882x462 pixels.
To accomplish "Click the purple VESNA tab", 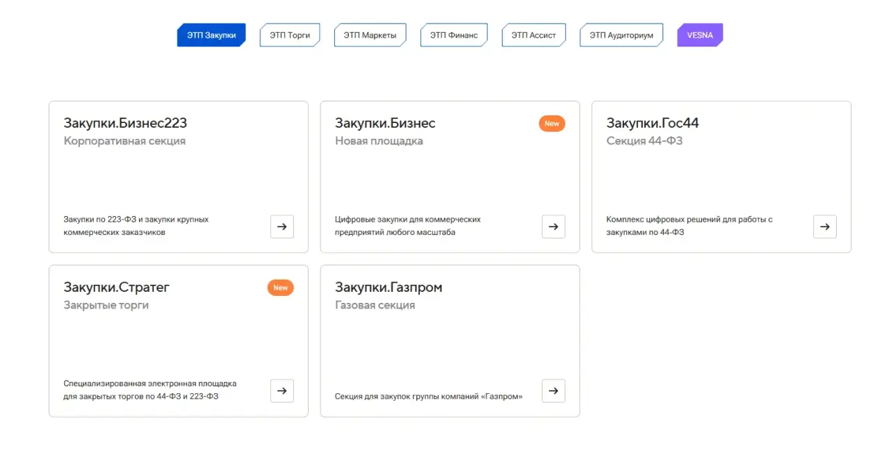I will click(700, 35).
